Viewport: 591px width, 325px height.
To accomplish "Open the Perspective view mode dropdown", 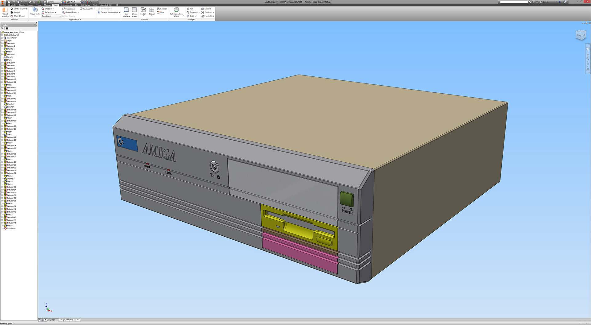I will (x=69, y=9).
